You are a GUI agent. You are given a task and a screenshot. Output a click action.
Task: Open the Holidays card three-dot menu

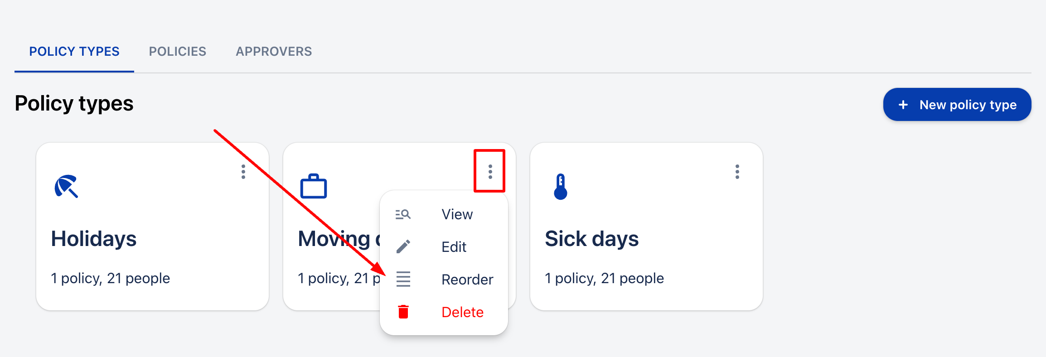pyautogui.click(x=243, y=172)
